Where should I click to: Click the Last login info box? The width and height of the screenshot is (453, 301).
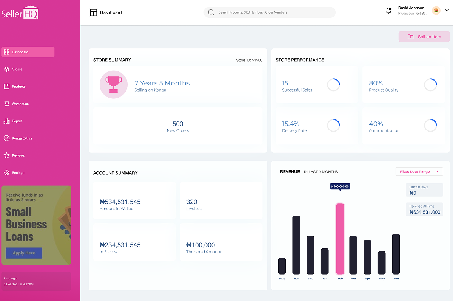coord(36,281)
